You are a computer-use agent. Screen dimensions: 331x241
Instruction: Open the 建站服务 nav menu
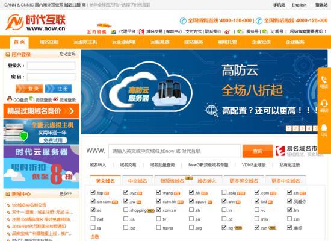point(194,42)
